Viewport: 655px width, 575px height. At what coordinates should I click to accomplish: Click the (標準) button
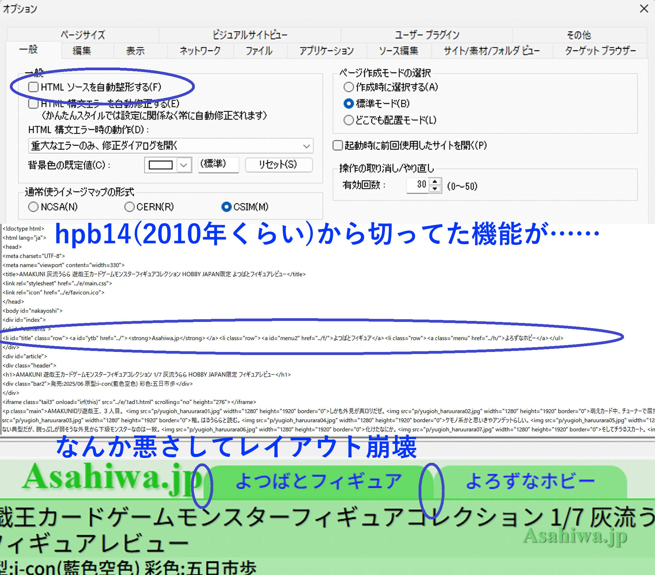tap(218, 164)
